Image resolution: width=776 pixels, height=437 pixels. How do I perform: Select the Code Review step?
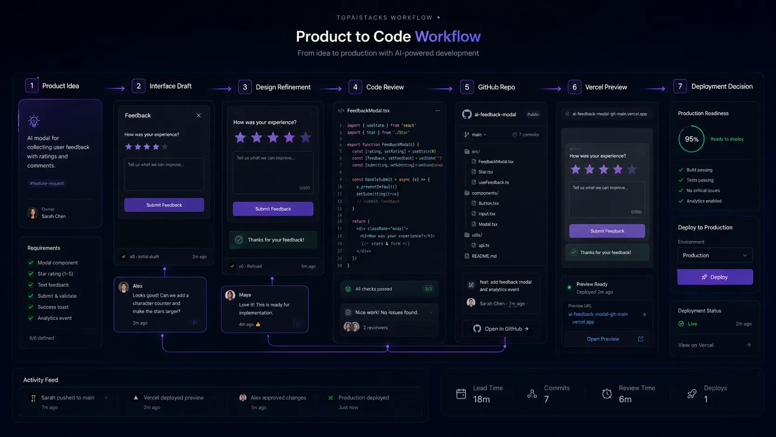click(x=376, y=87)
